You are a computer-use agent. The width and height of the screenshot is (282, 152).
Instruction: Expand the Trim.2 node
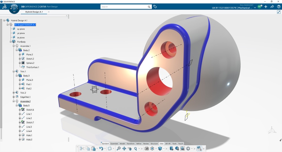(x=14, y=93)
